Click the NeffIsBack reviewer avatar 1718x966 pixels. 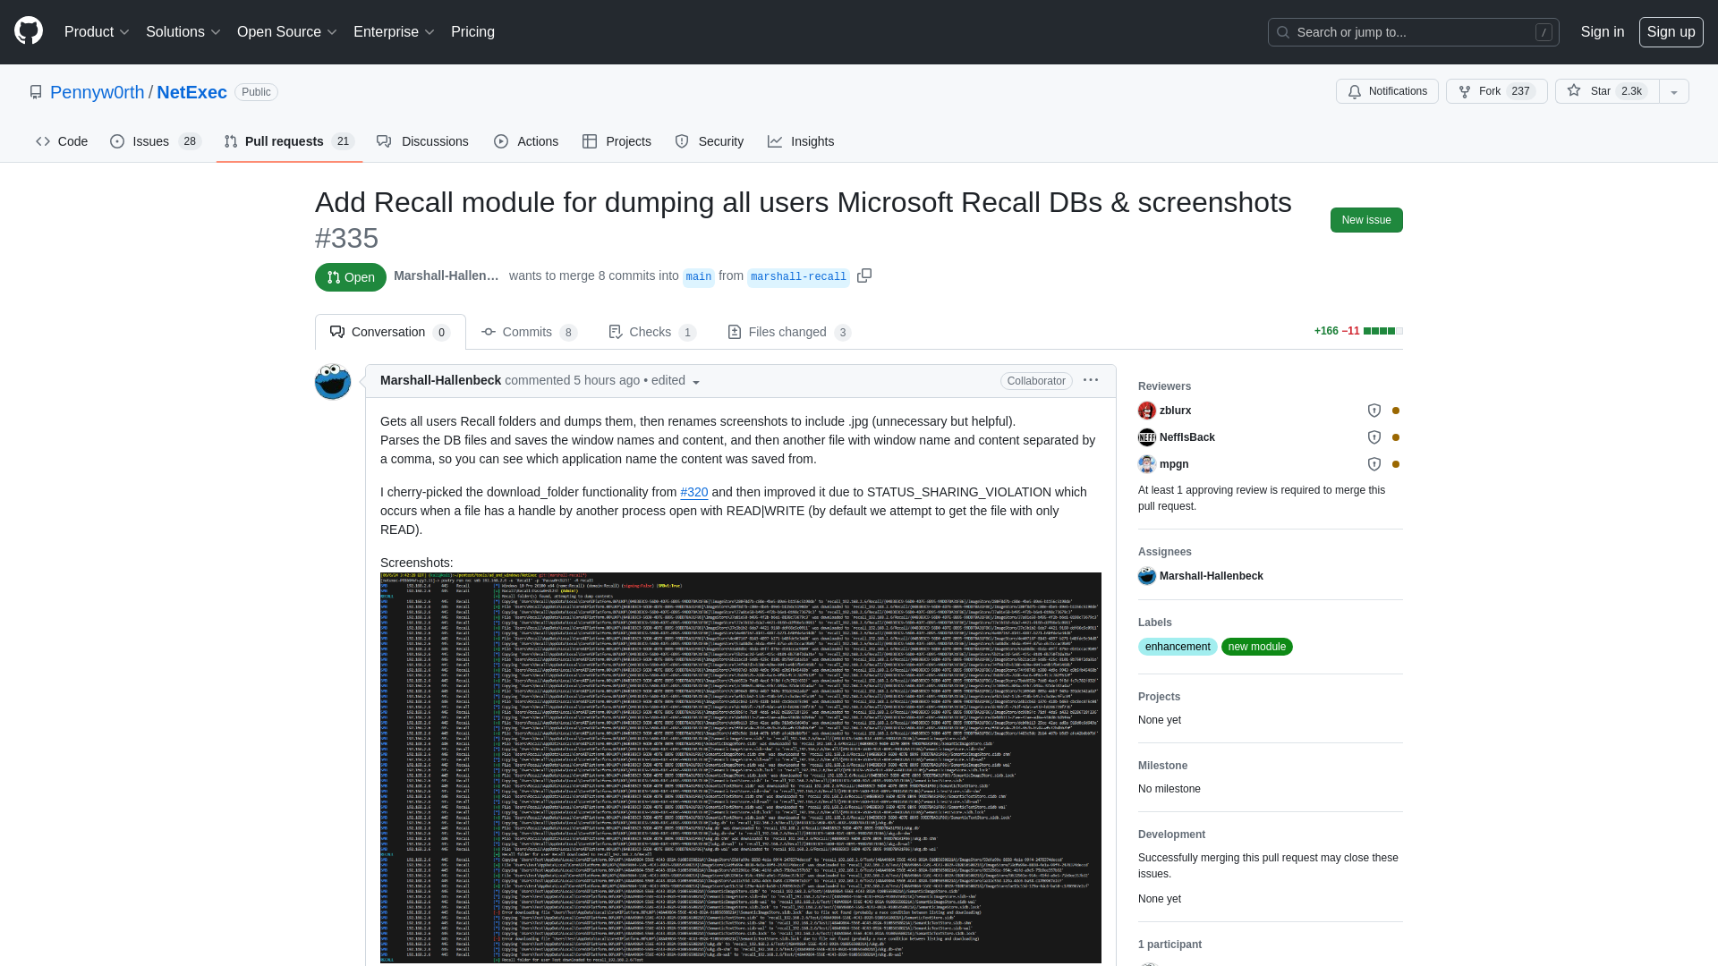(1147, 437)
